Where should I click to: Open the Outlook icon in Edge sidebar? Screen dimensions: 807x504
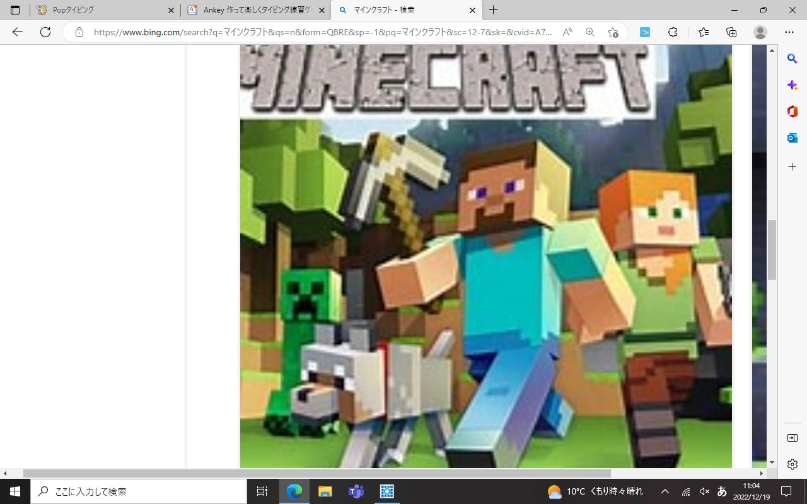(792, 138)
